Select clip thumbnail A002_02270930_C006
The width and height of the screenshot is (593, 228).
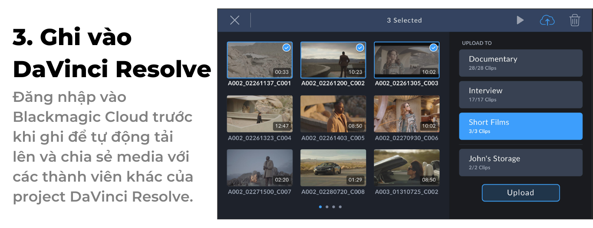407,114
